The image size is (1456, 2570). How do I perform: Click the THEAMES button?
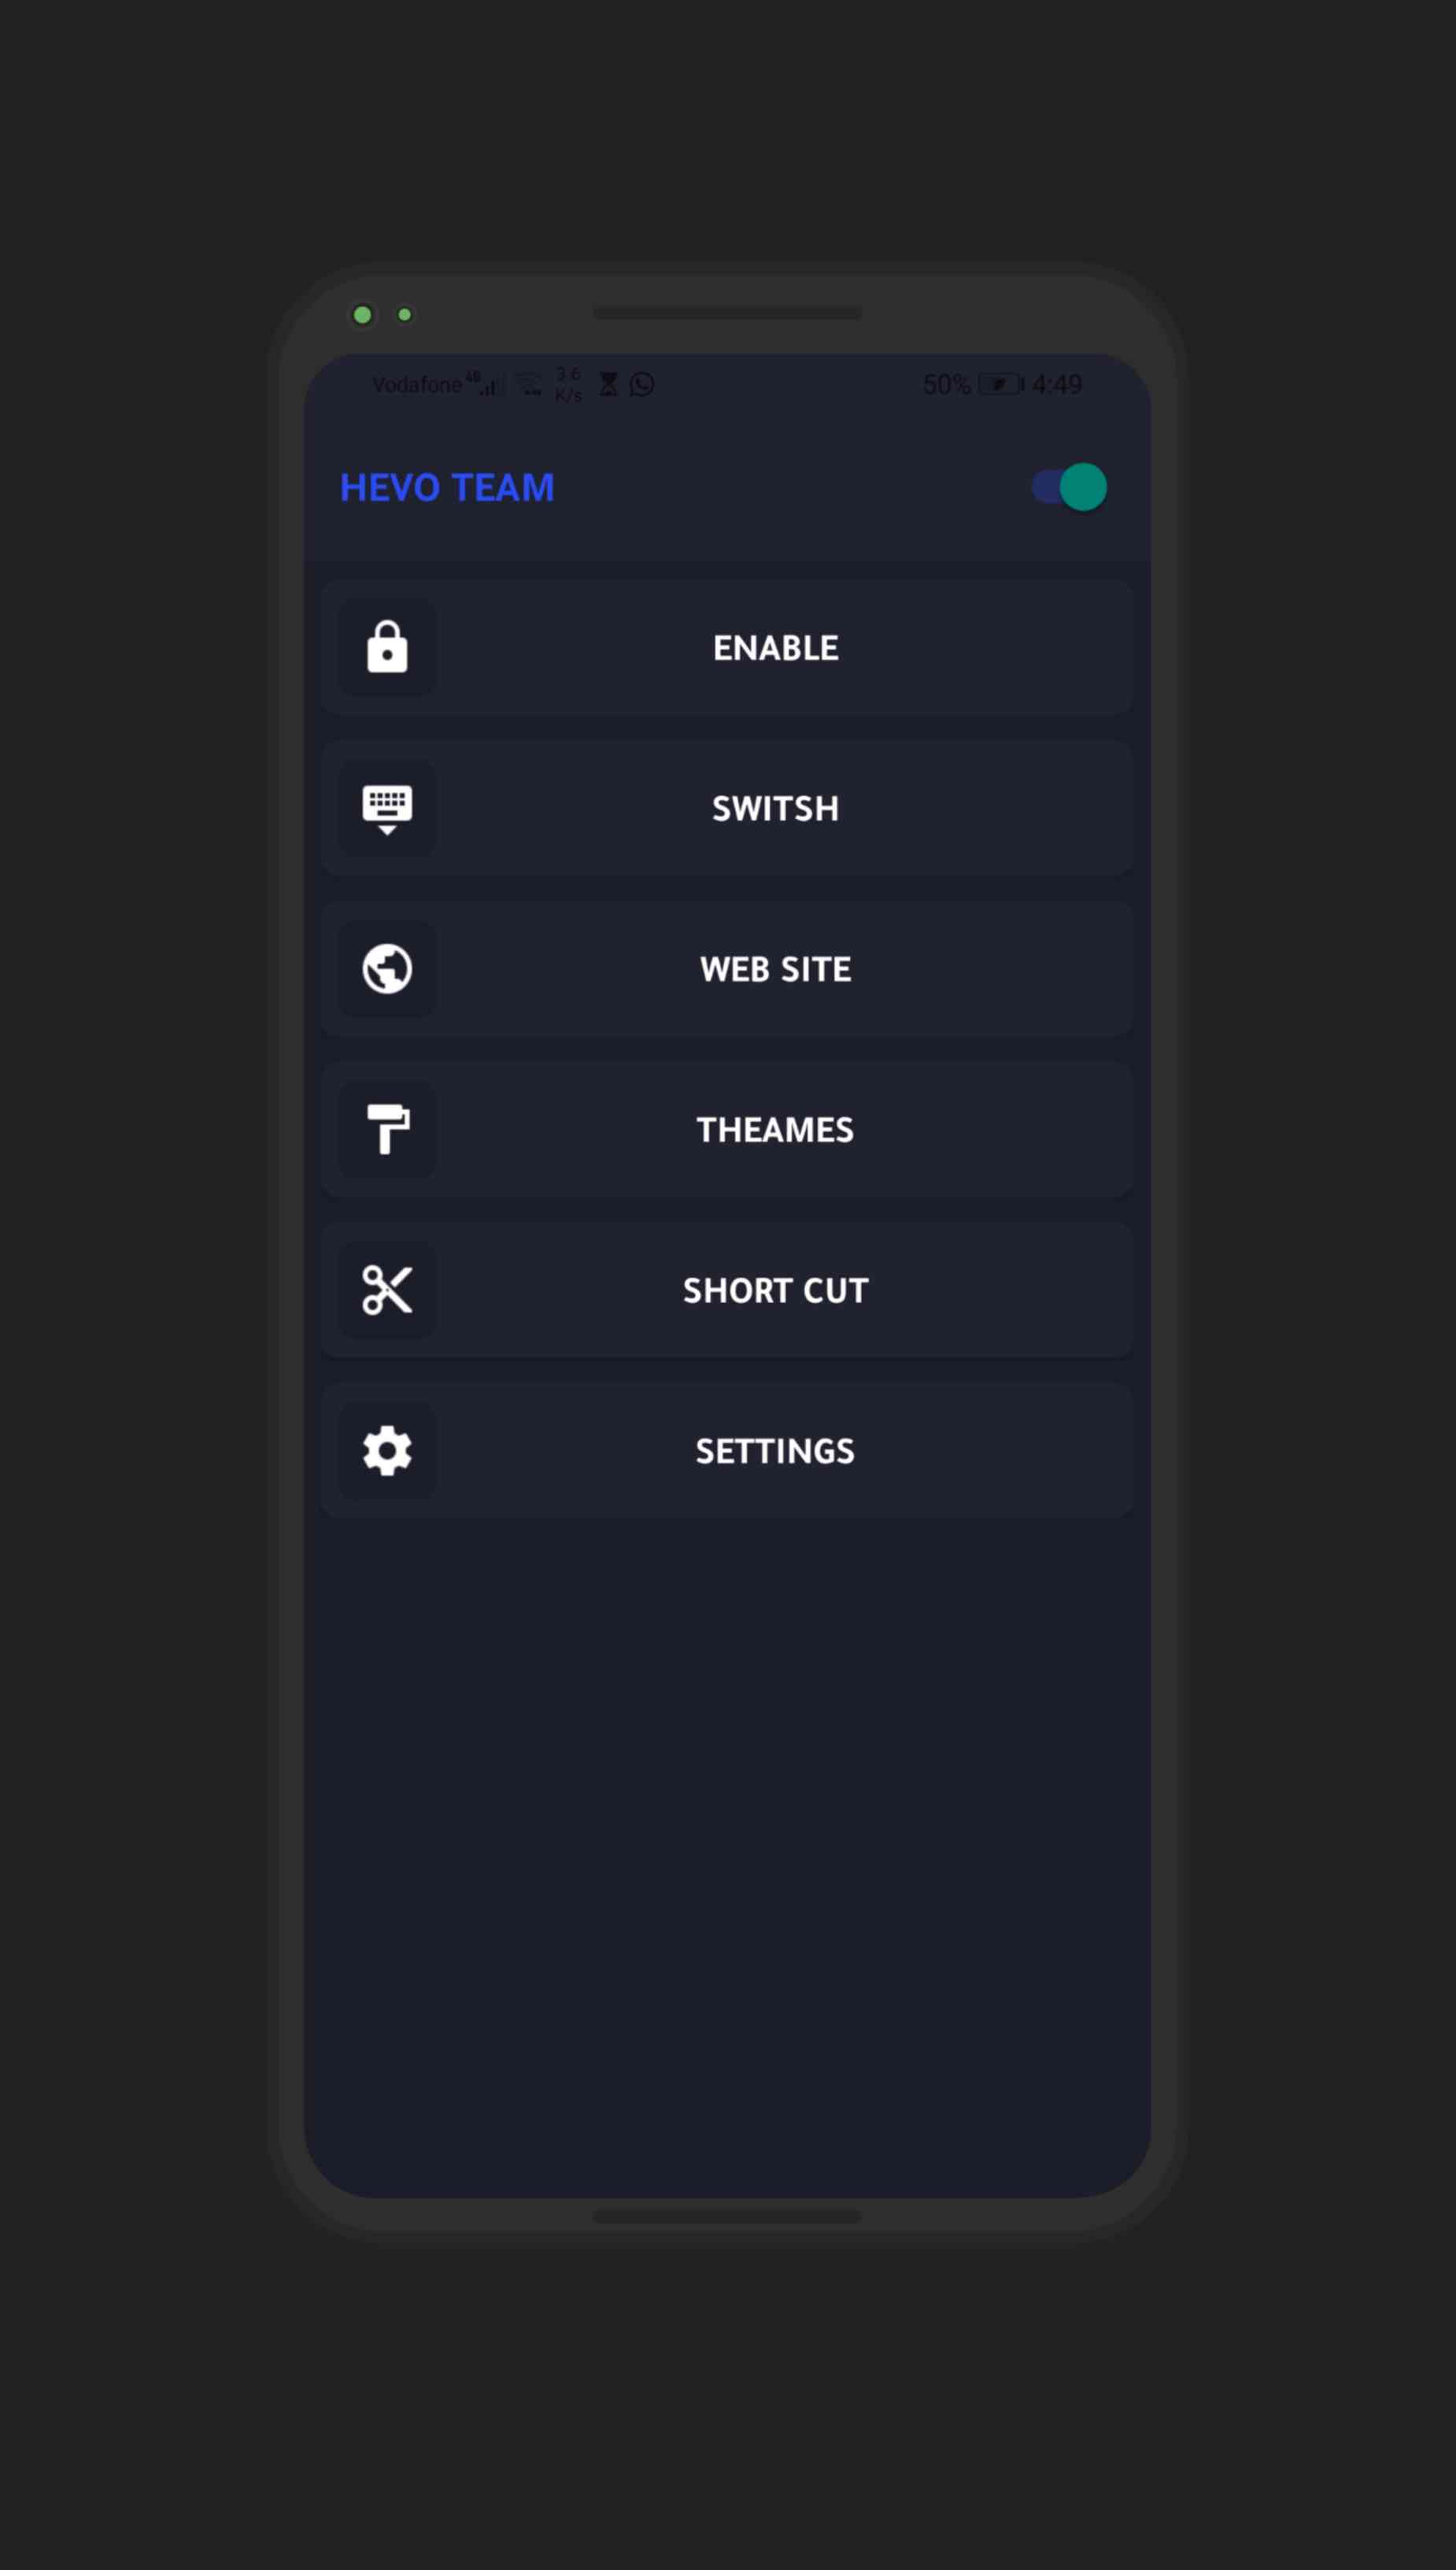click(x=775, y=1128)
